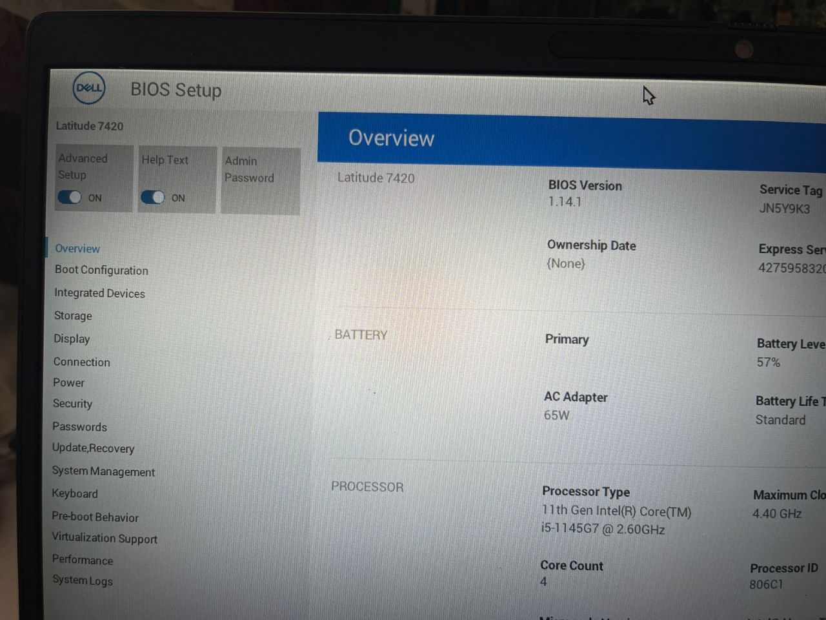This screenshot has width=826, height=620.
Task: Open the Passwords section
Action: [x=79, y=427]
